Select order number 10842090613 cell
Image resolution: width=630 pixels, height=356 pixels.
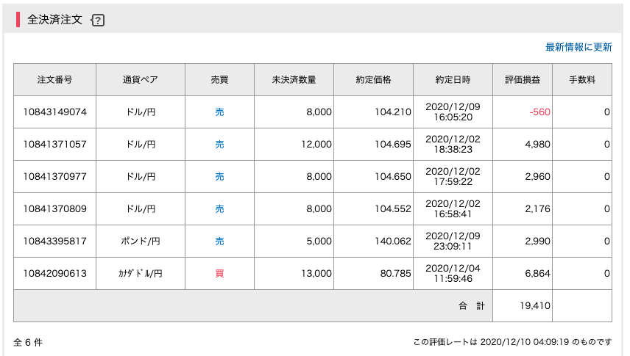54,274
